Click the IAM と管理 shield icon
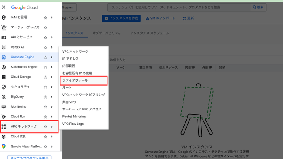This screenshot has width=283, height=159. [4, 18]
